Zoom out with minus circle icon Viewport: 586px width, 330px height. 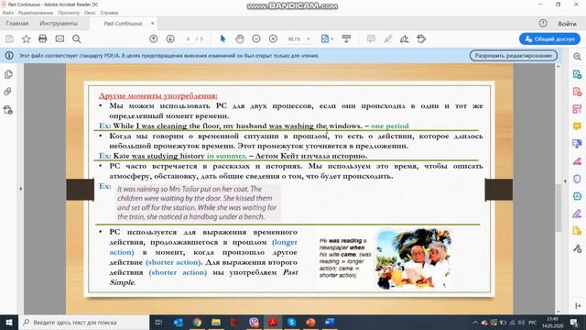(256, 38)
